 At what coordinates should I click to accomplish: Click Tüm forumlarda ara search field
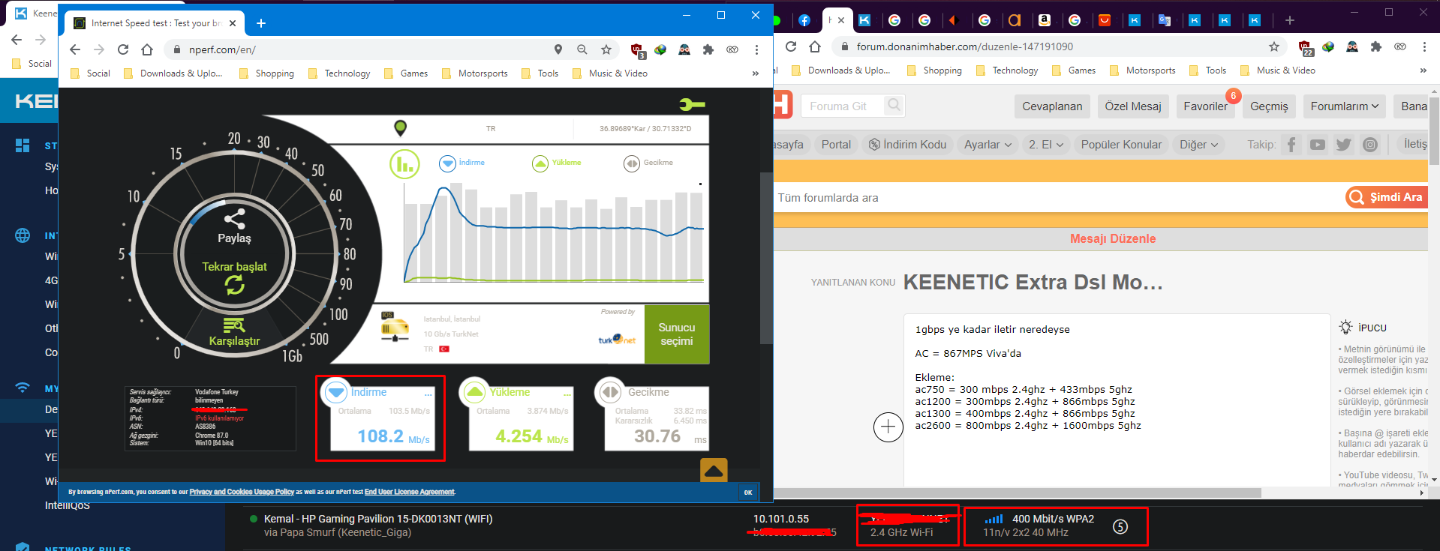[1058, 198]
